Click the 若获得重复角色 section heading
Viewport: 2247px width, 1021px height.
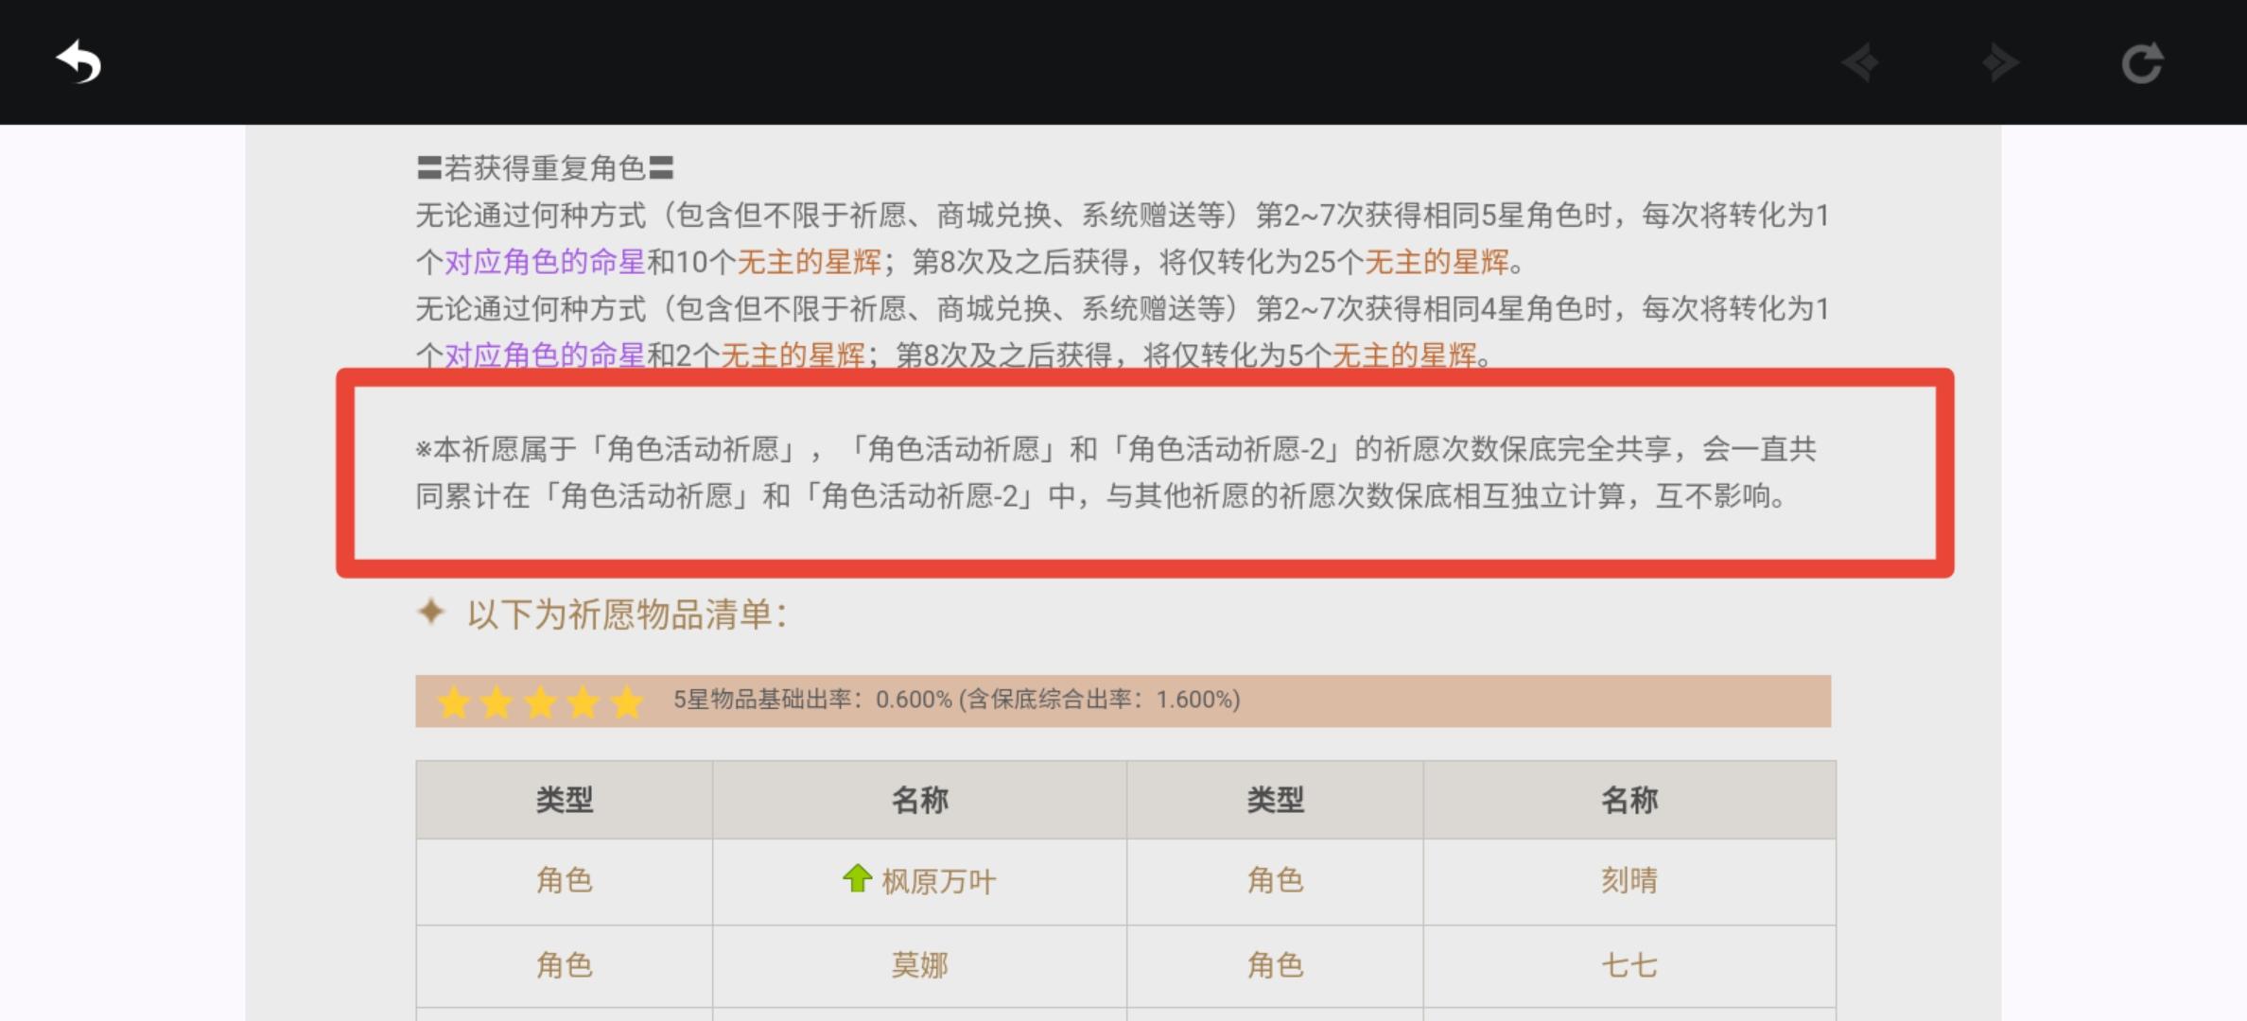click(545, 168)
